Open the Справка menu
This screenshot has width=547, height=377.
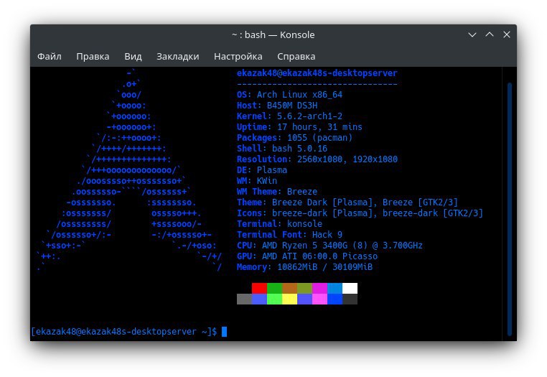(x=296, y=56)
